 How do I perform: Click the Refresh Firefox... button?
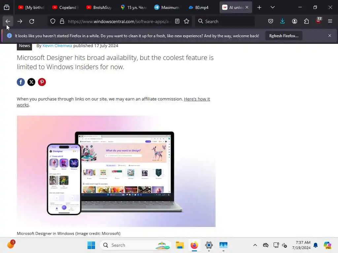(x=284, y=36)
